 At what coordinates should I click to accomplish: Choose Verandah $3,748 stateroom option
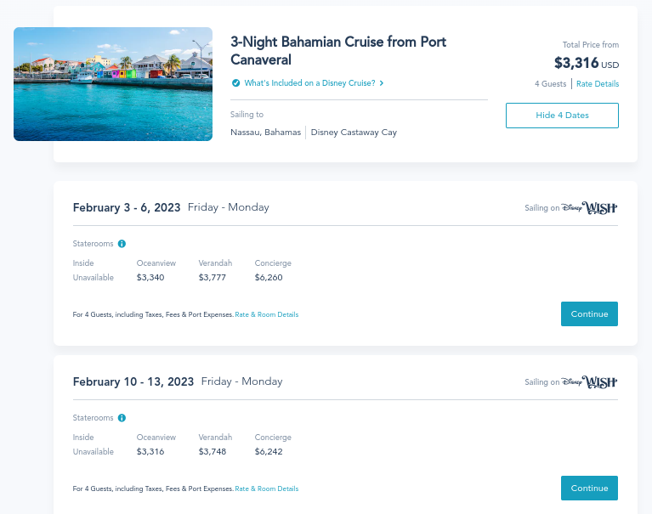pyautogui.click(x=212, y=451)
